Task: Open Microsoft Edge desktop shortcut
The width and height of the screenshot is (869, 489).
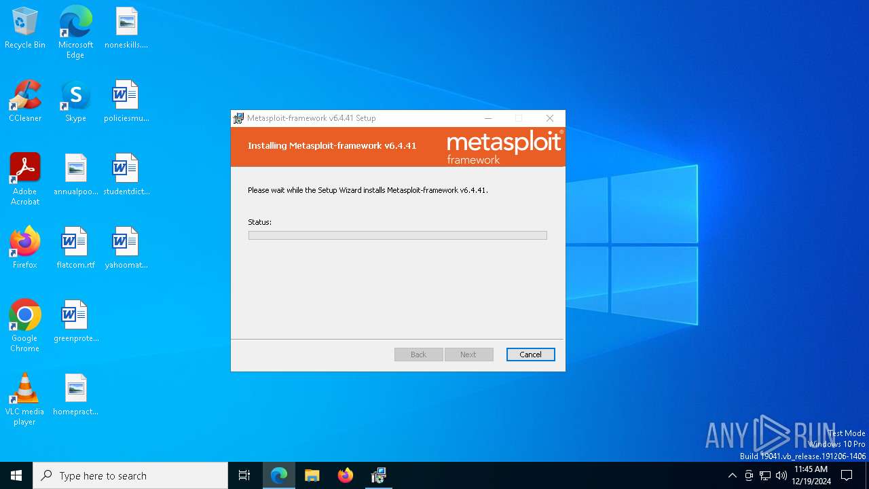Action: (x=75, y=33)
